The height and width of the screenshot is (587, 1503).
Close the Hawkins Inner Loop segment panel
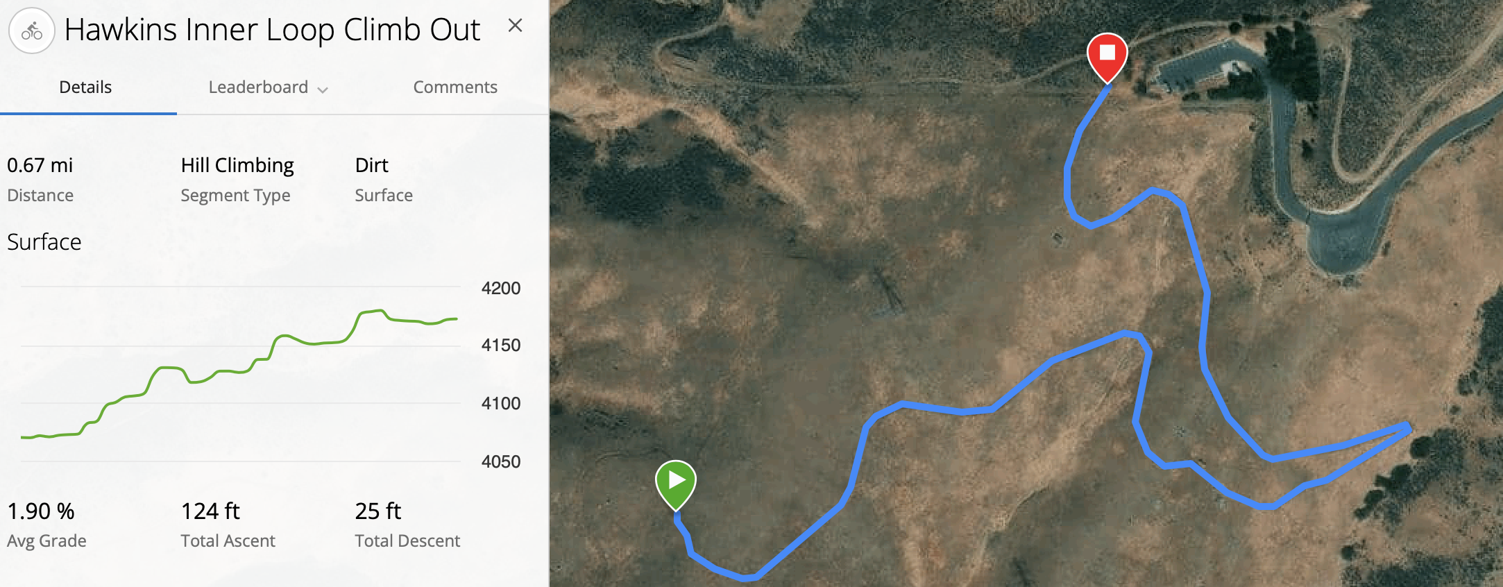pyautogui.click(x=515, y=26)
